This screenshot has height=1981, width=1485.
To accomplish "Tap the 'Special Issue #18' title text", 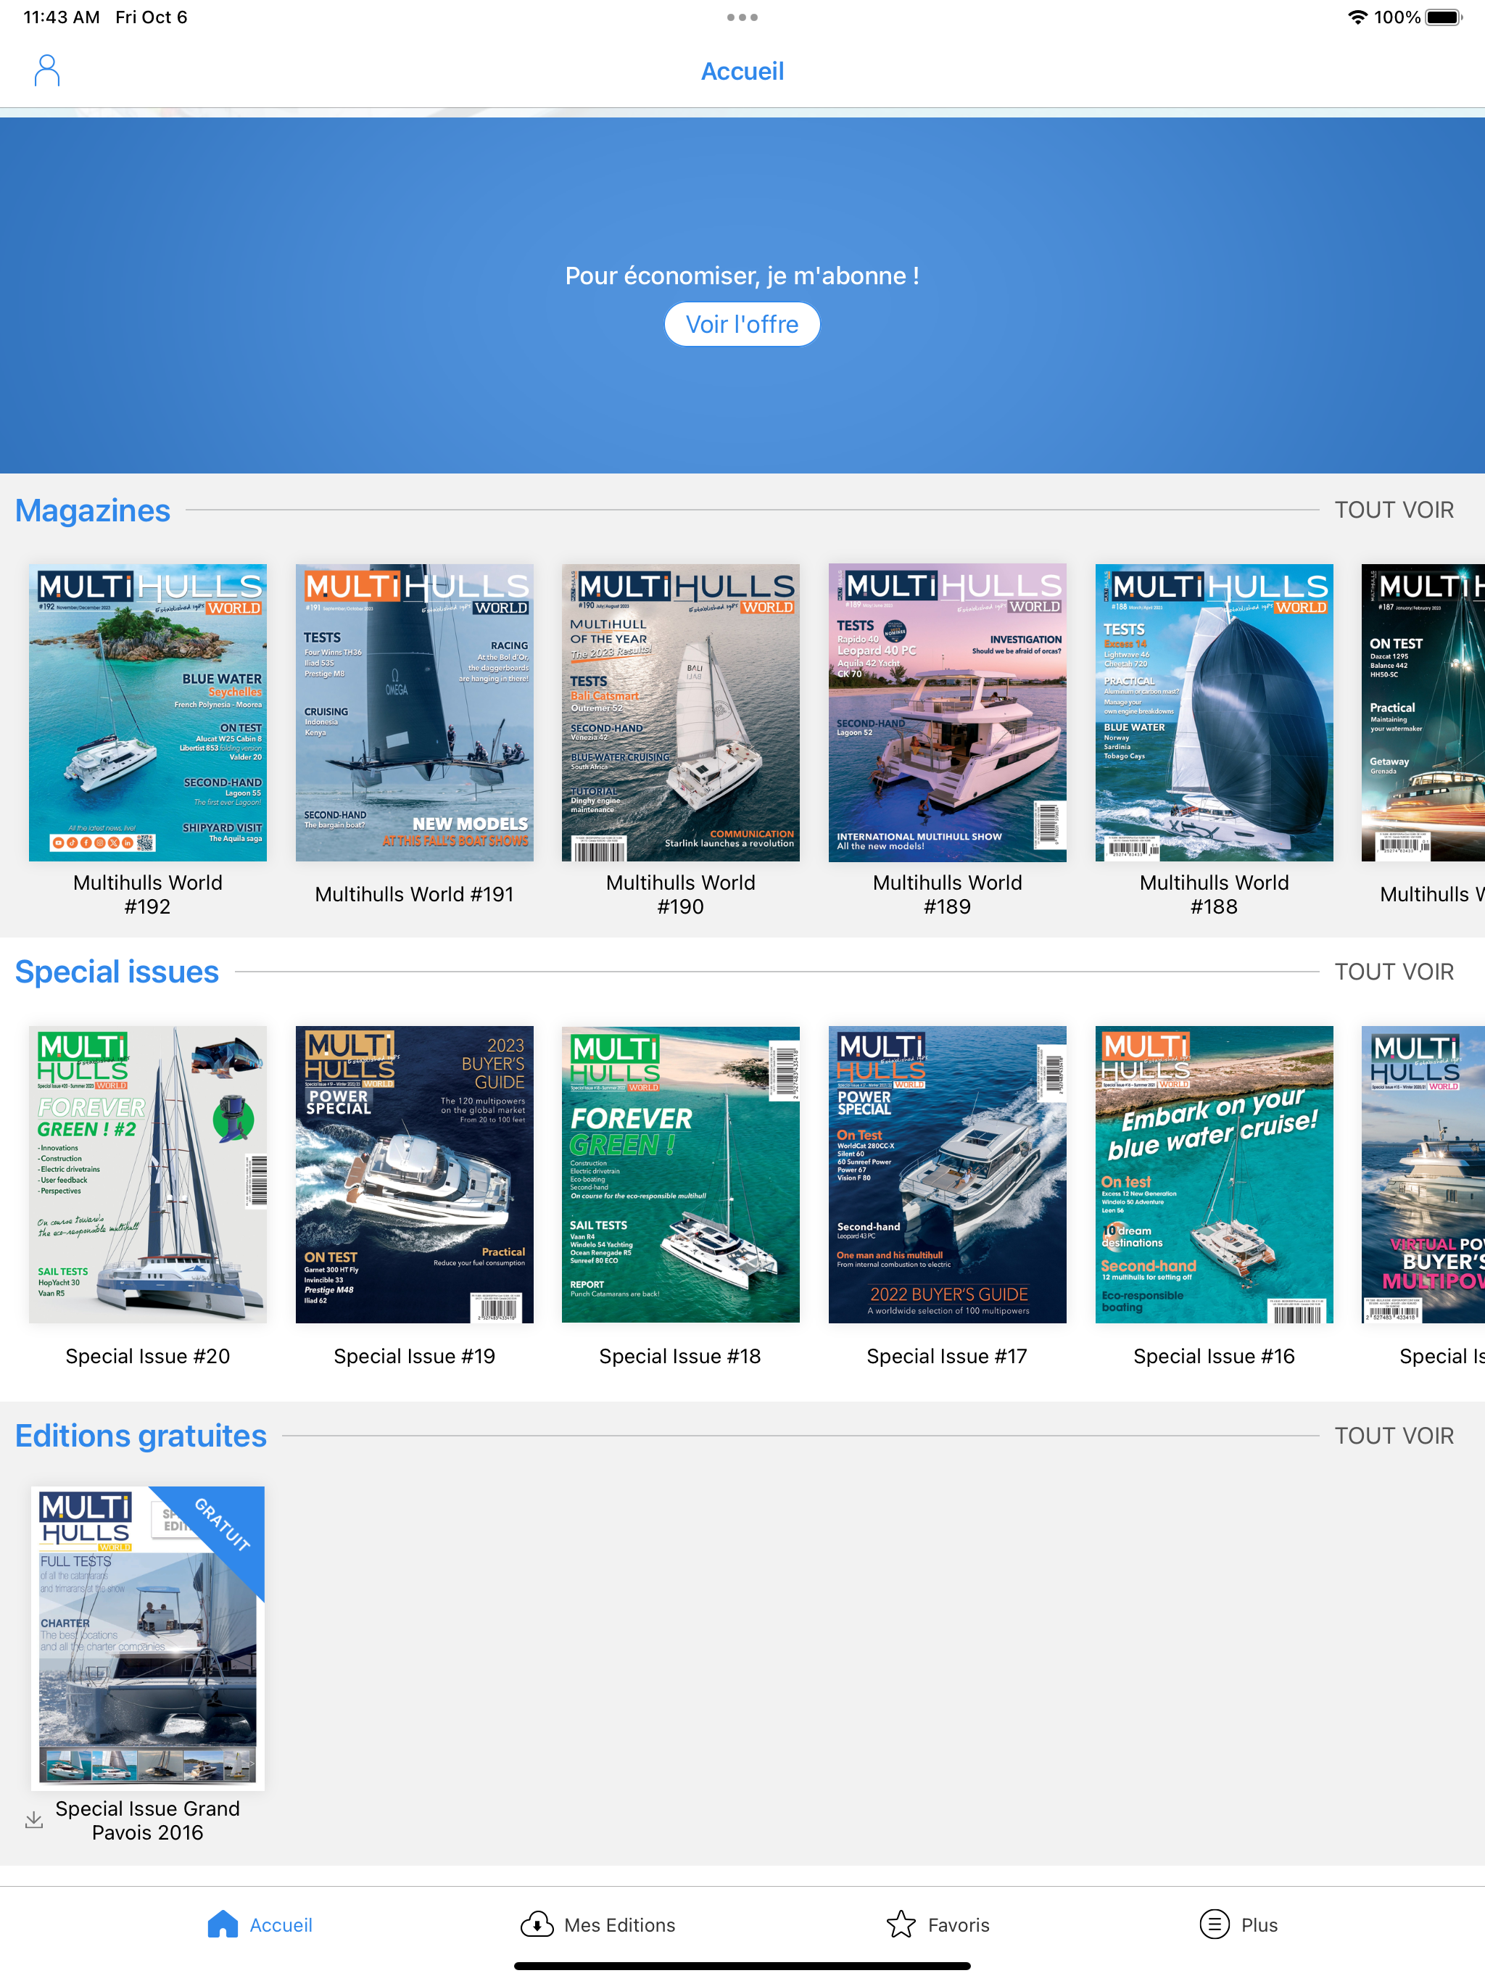I will pyautogui.click(x=680, y=1356).
